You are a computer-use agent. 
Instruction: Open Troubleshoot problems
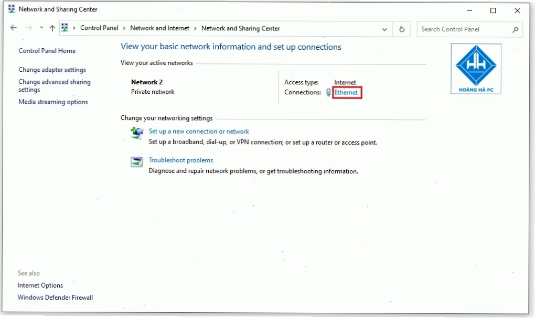coord(181,160)
